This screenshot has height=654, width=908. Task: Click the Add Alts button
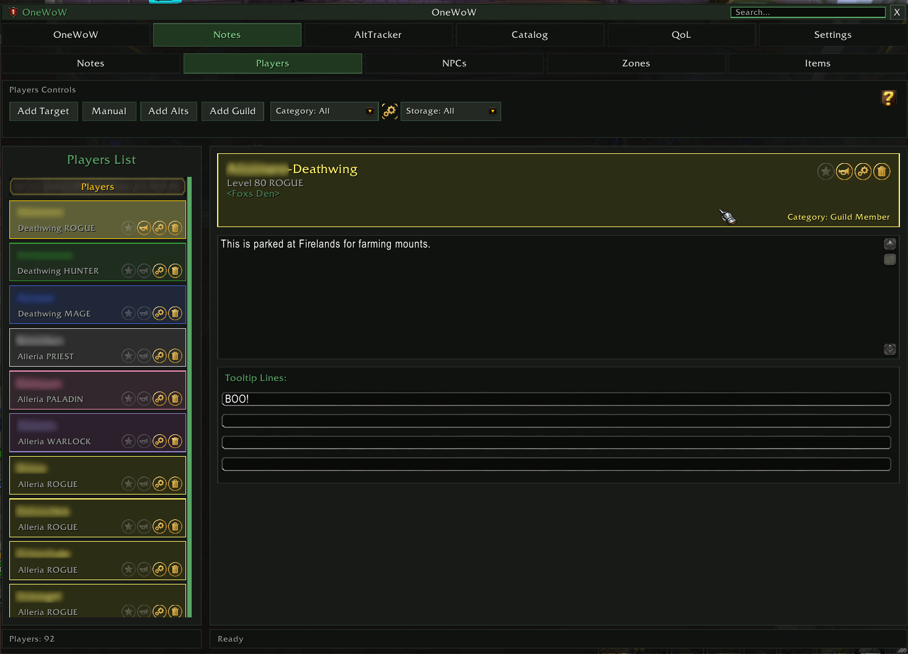click(169, 111)
